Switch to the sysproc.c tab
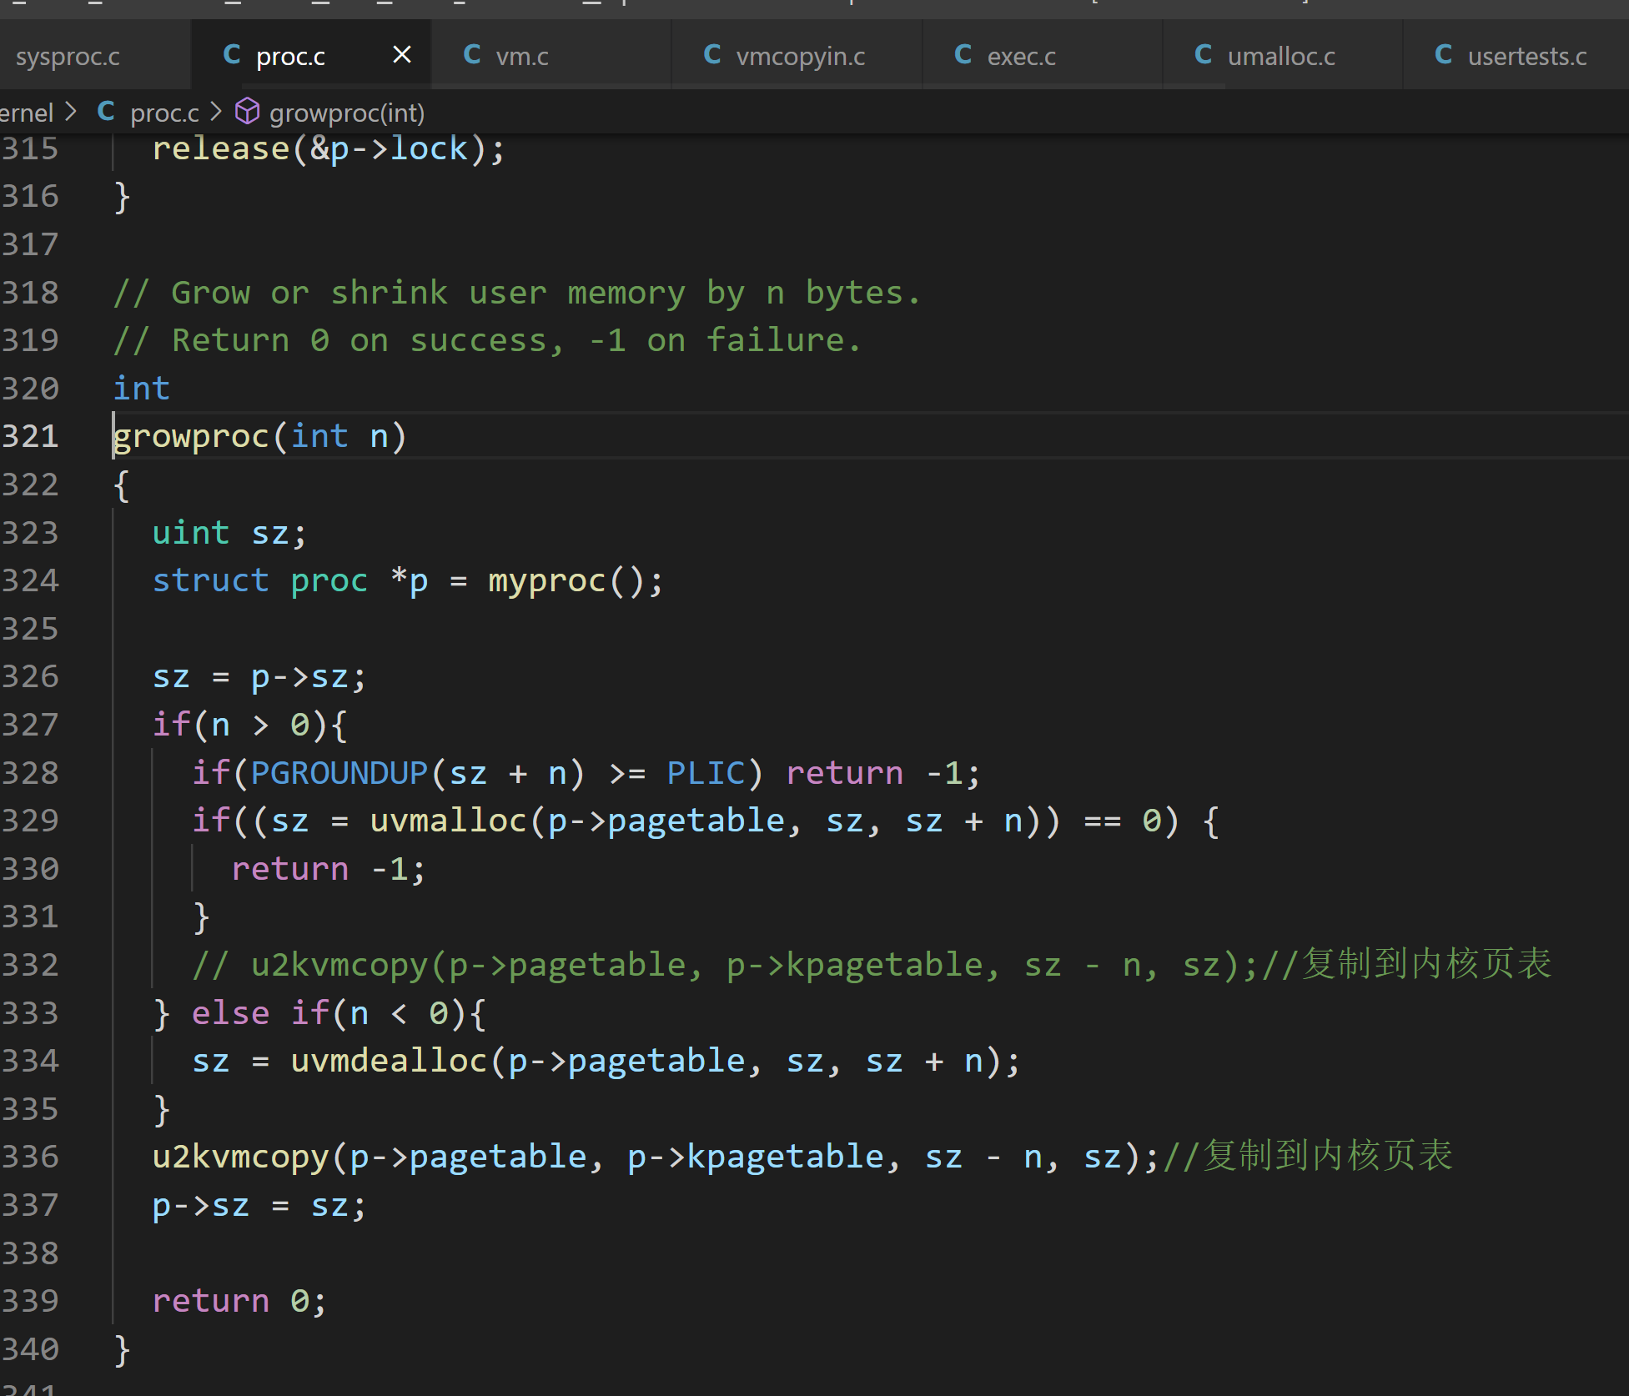Image resolution: width=1629 pixels, height=1396 pixels. point(68,57)
